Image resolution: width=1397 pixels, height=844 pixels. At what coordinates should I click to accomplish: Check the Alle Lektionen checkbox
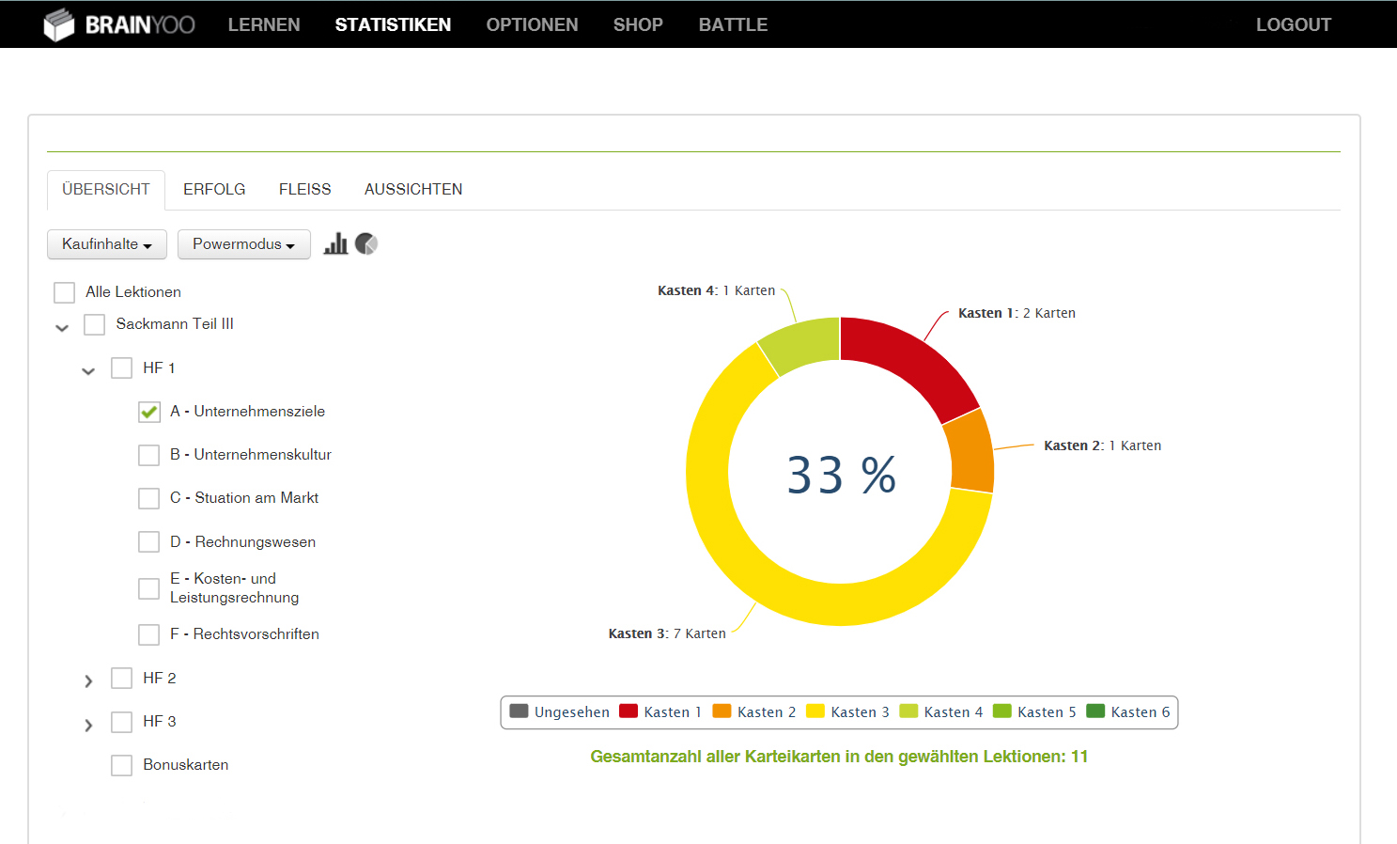coord(65,292)
